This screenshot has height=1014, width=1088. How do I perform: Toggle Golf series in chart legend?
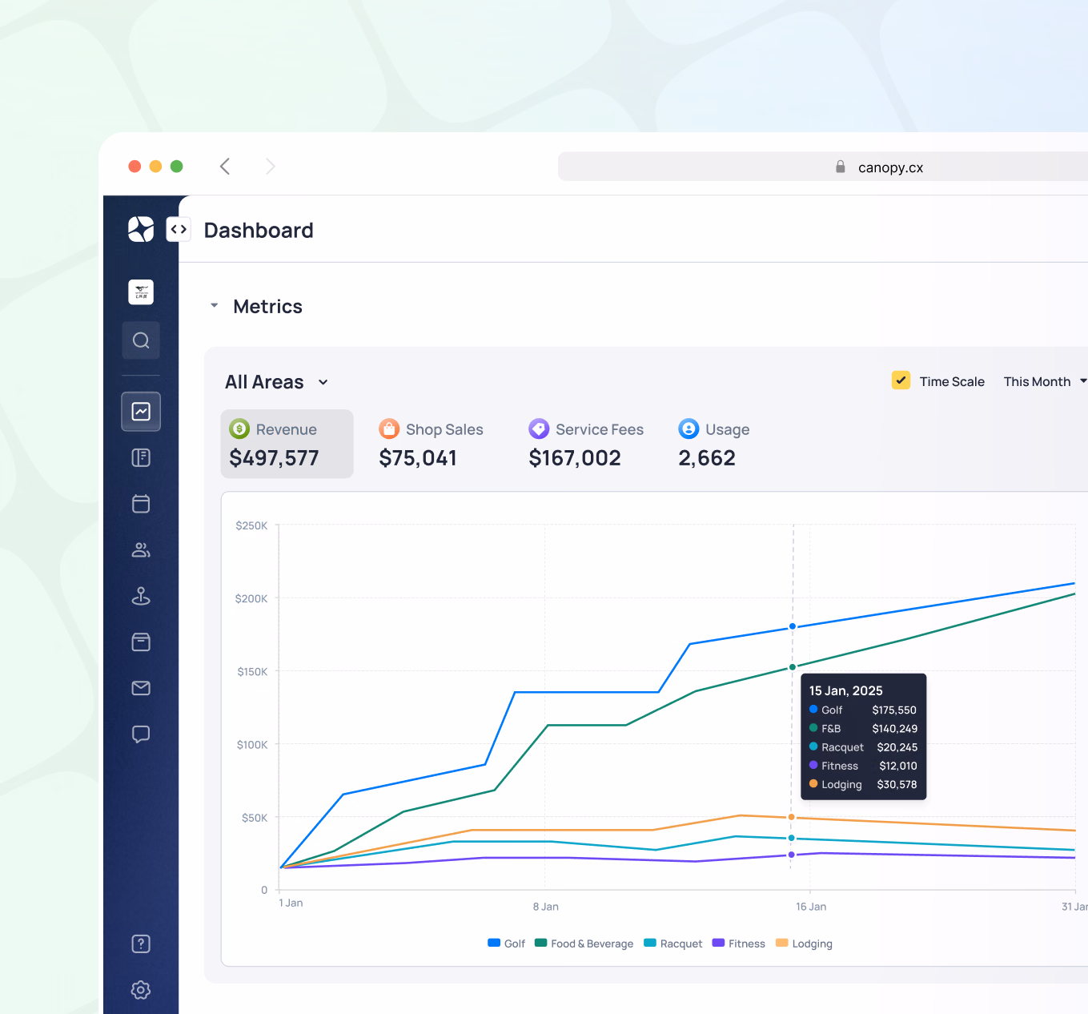[507, 944]
